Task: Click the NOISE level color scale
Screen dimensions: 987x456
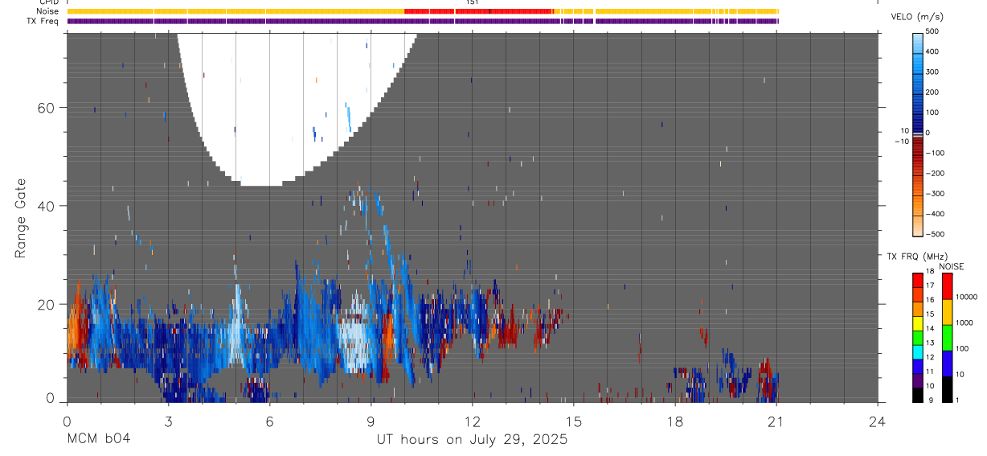Action: pyautogui.click(x=947, y=338)
